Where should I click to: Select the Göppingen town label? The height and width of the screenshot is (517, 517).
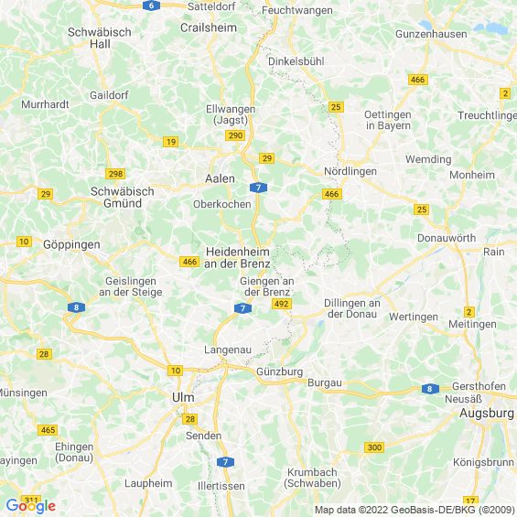click(x=71, y=245)
